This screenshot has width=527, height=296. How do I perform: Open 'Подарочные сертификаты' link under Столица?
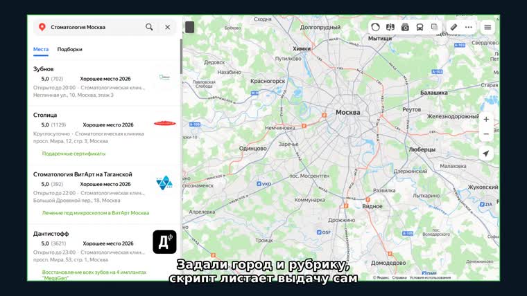pos(74,154)
